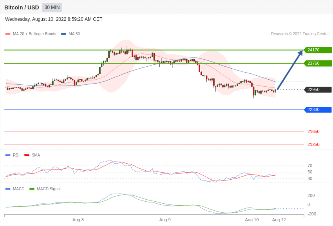This screenshot has width=333, height=226.
Task: Click the RSI 30 axis value
Action: pos(310,179)
